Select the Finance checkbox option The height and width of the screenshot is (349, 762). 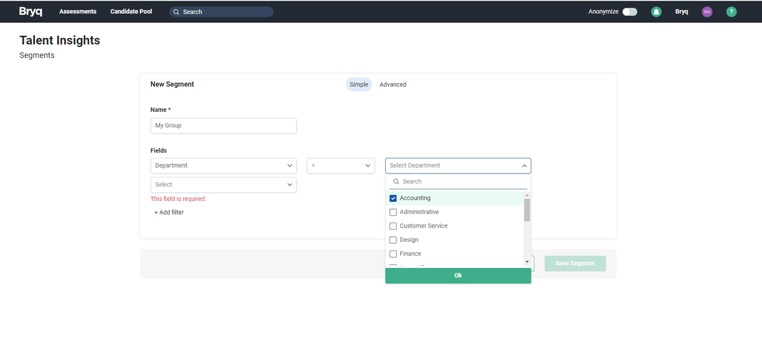pyautogui.click(x=393, y=254)
